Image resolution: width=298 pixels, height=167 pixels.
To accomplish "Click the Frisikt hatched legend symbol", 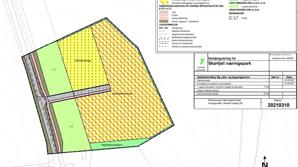I will pos(233,18).
